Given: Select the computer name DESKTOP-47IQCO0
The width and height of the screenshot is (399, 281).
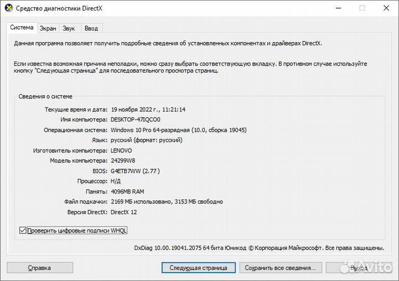Looking at the screenshot, I should (x=135, y=120).
